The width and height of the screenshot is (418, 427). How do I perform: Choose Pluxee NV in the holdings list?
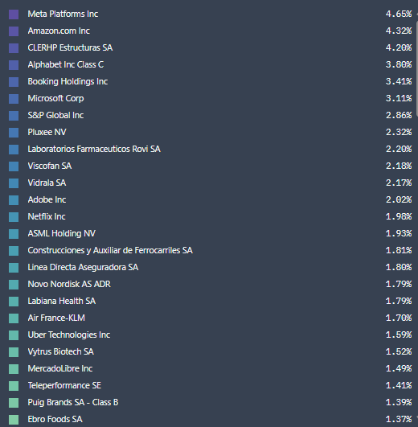point(47,132)
